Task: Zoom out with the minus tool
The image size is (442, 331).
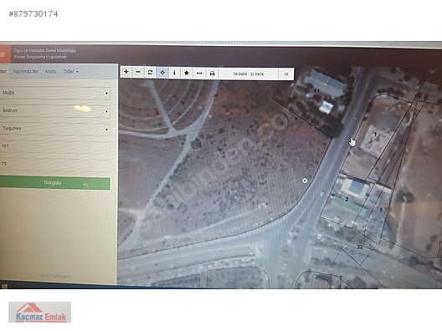Action: coord(138,72)
